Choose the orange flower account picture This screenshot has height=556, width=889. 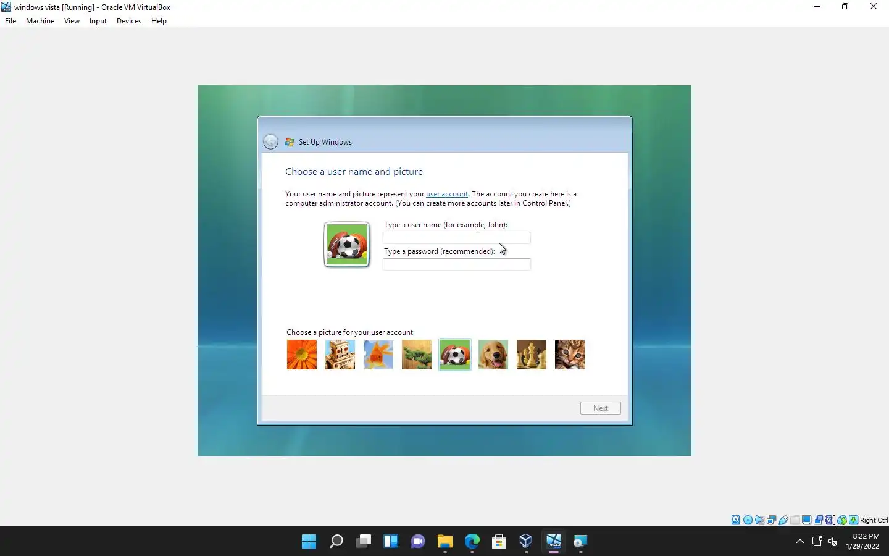click(x=302, y=355)
